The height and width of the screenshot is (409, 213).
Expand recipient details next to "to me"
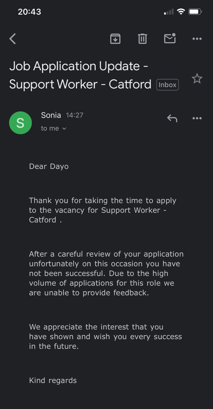click(64, 128)
